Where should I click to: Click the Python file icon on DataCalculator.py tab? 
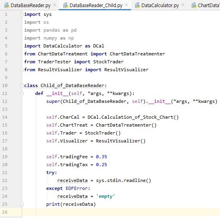(x=137, y=5)
